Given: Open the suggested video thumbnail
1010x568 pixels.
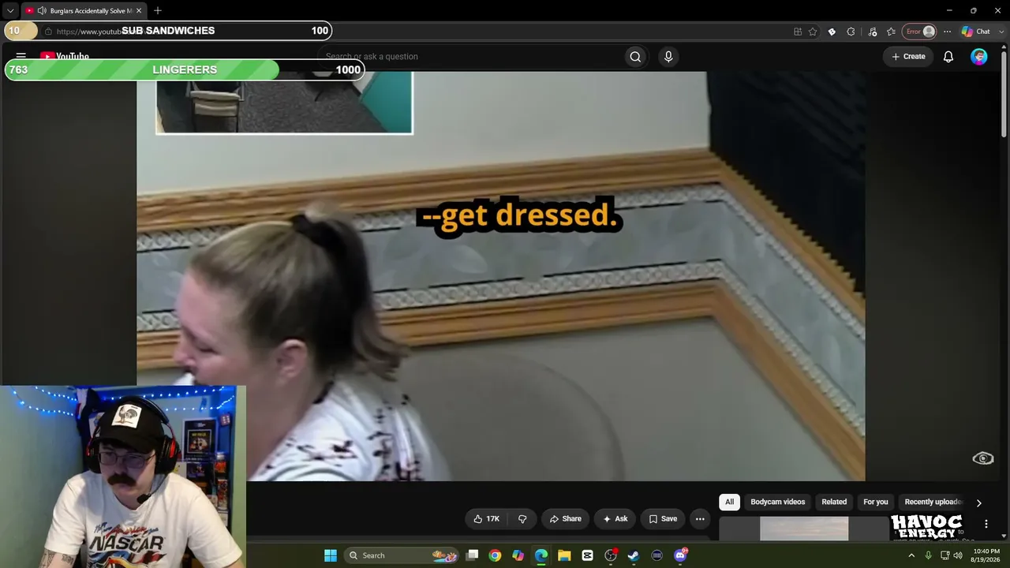Looking at the screenshot, I should coord(804,529).
